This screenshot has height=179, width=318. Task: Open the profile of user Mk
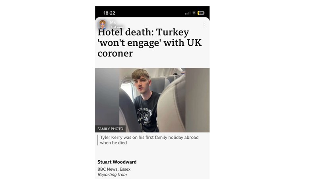click(x=113, y=23)
